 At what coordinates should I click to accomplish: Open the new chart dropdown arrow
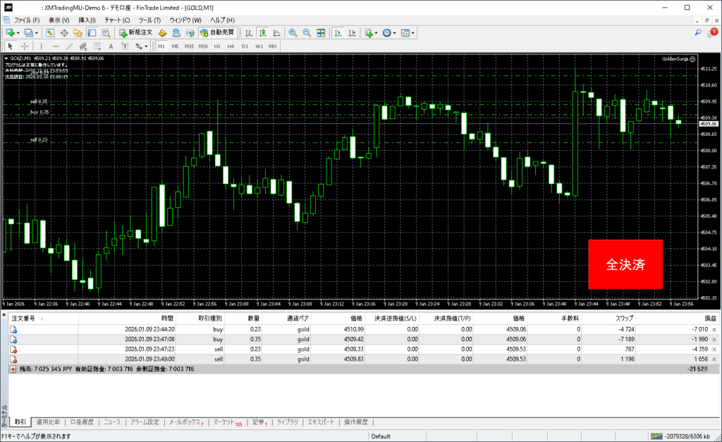click(18, 32)
